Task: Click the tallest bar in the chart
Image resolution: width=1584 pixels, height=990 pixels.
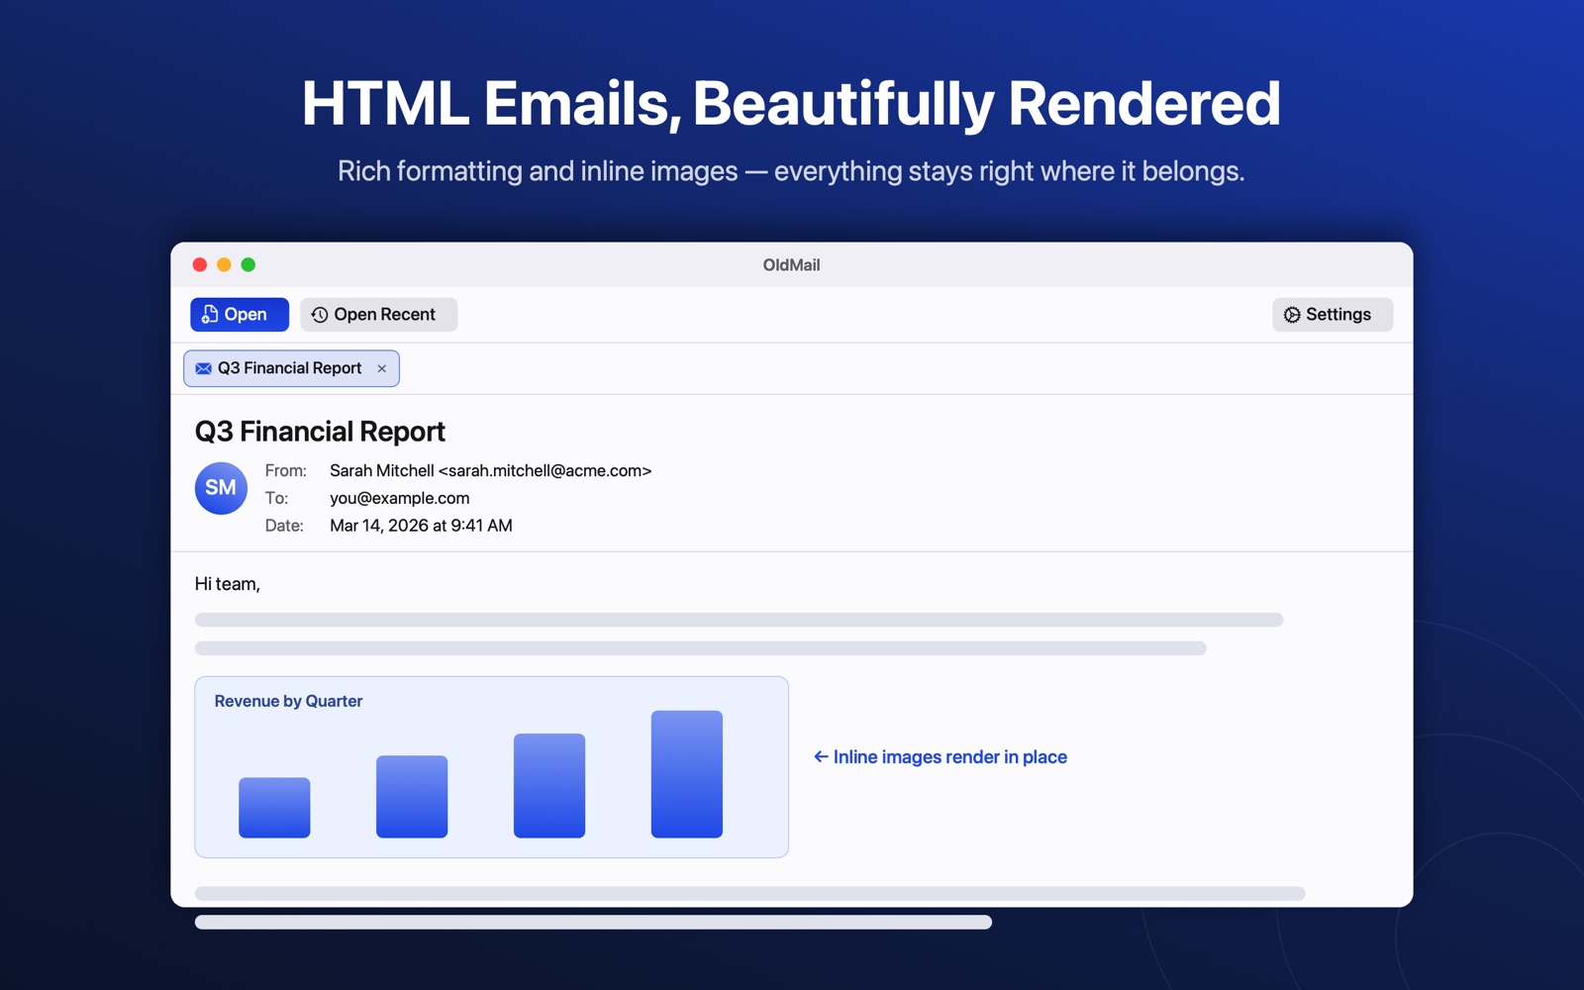Action: (687, 774)
